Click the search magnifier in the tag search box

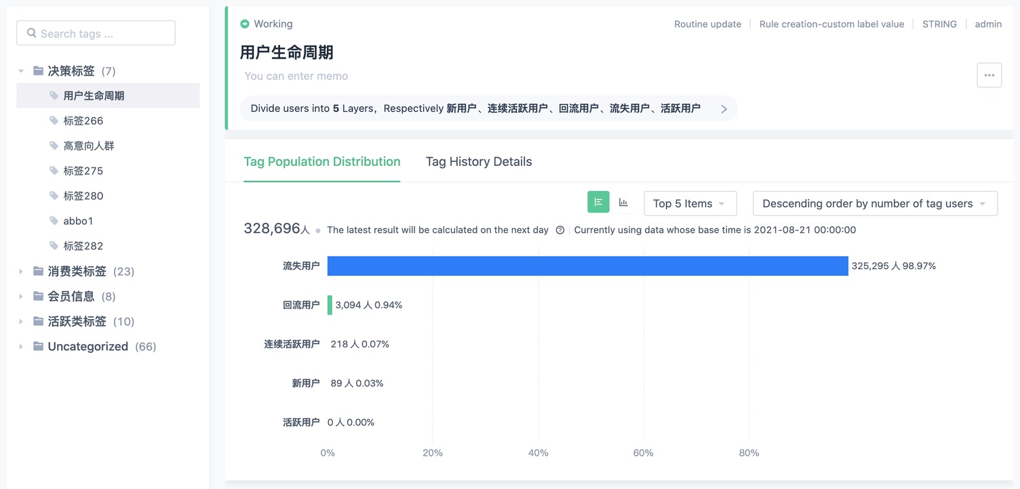coord(31,33)
